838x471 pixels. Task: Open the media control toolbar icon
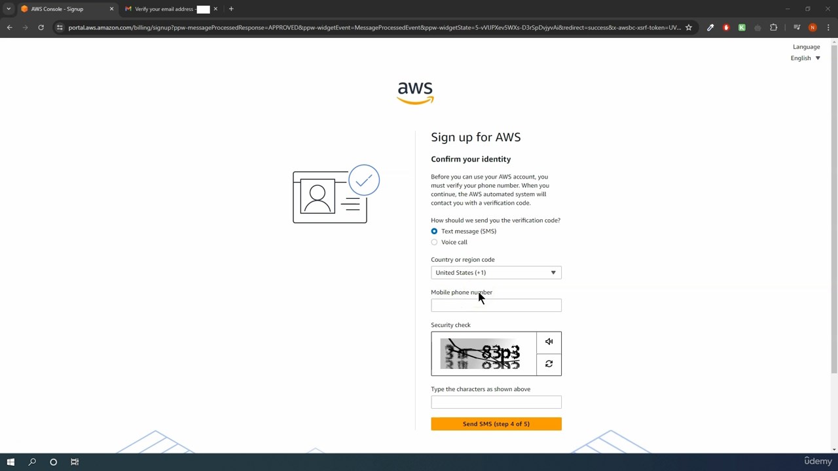tap(797, 27)
